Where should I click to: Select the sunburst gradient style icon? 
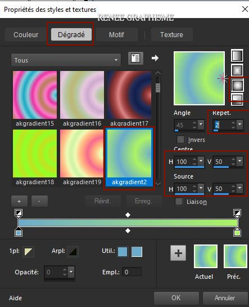[x=237, y=85]
